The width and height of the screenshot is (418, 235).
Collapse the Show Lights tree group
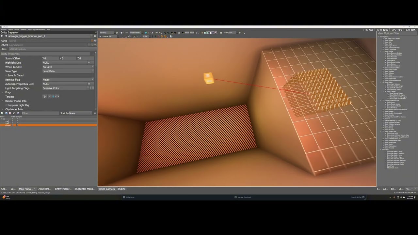(x=380, y=82)
